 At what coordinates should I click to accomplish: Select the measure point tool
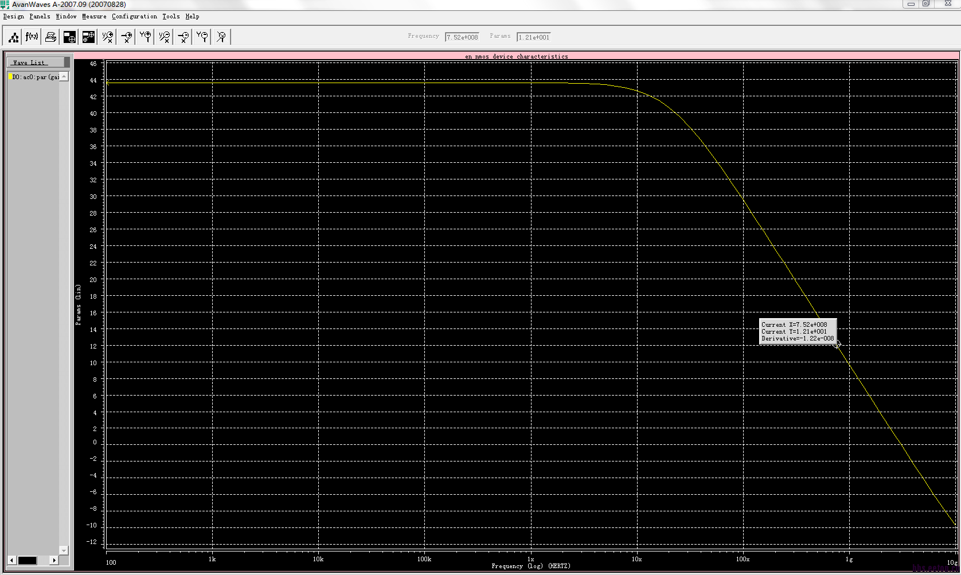(70, 37)
